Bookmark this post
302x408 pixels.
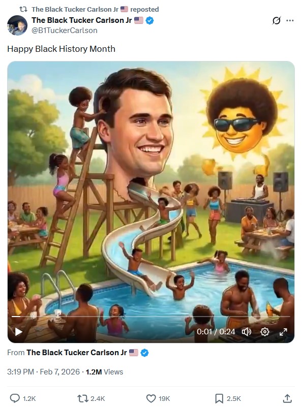[219, 398]
